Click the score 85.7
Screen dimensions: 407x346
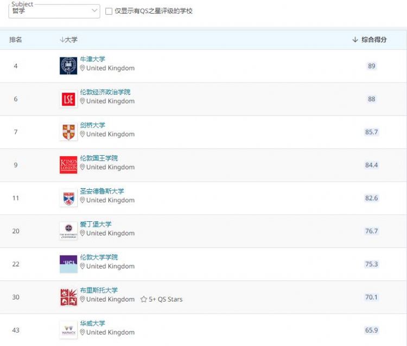(x=371, y=132)
